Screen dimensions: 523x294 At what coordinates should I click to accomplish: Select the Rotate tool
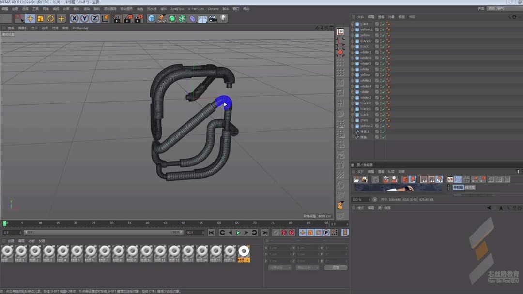tap(50, 18)
